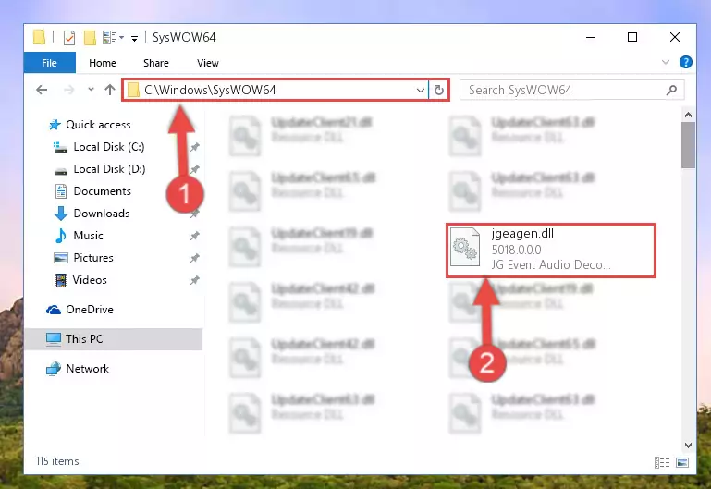The width and height of the screenshot is (711, 489).
Task: Maximize the SysWOW64 window
Action: (632, 37)
